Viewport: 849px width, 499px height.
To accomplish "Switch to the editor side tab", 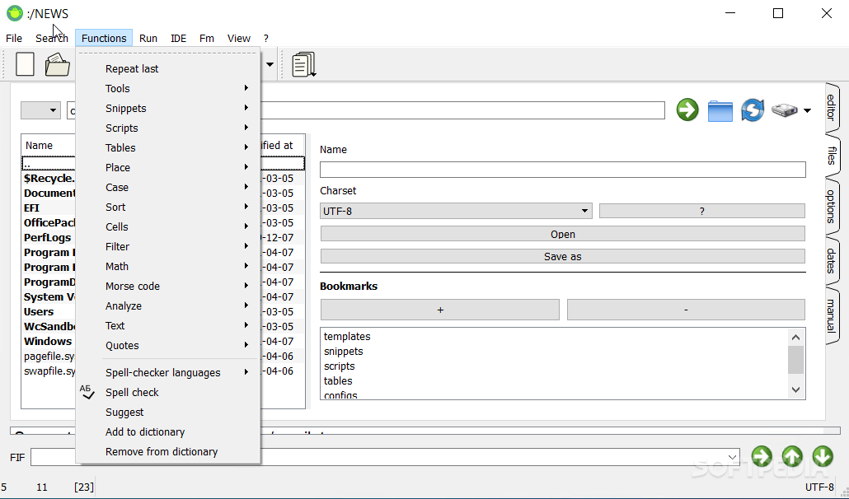I will (x=832, y=108).
